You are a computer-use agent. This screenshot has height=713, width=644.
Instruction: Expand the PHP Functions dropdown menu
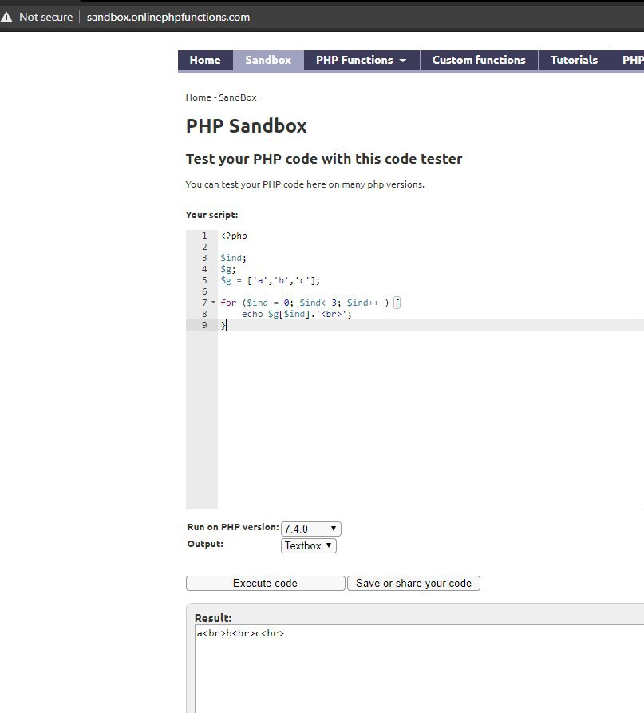coord(362,60)
